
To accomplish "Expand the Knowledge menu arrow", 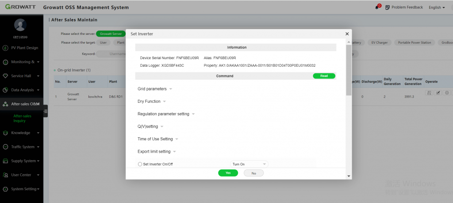I will coord(38,133).
